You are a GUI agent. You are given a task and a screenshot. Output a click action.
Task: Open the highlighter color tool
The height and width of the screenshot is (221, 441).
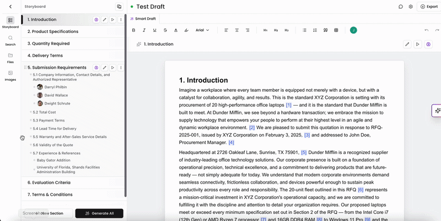(x=186, y=30)
